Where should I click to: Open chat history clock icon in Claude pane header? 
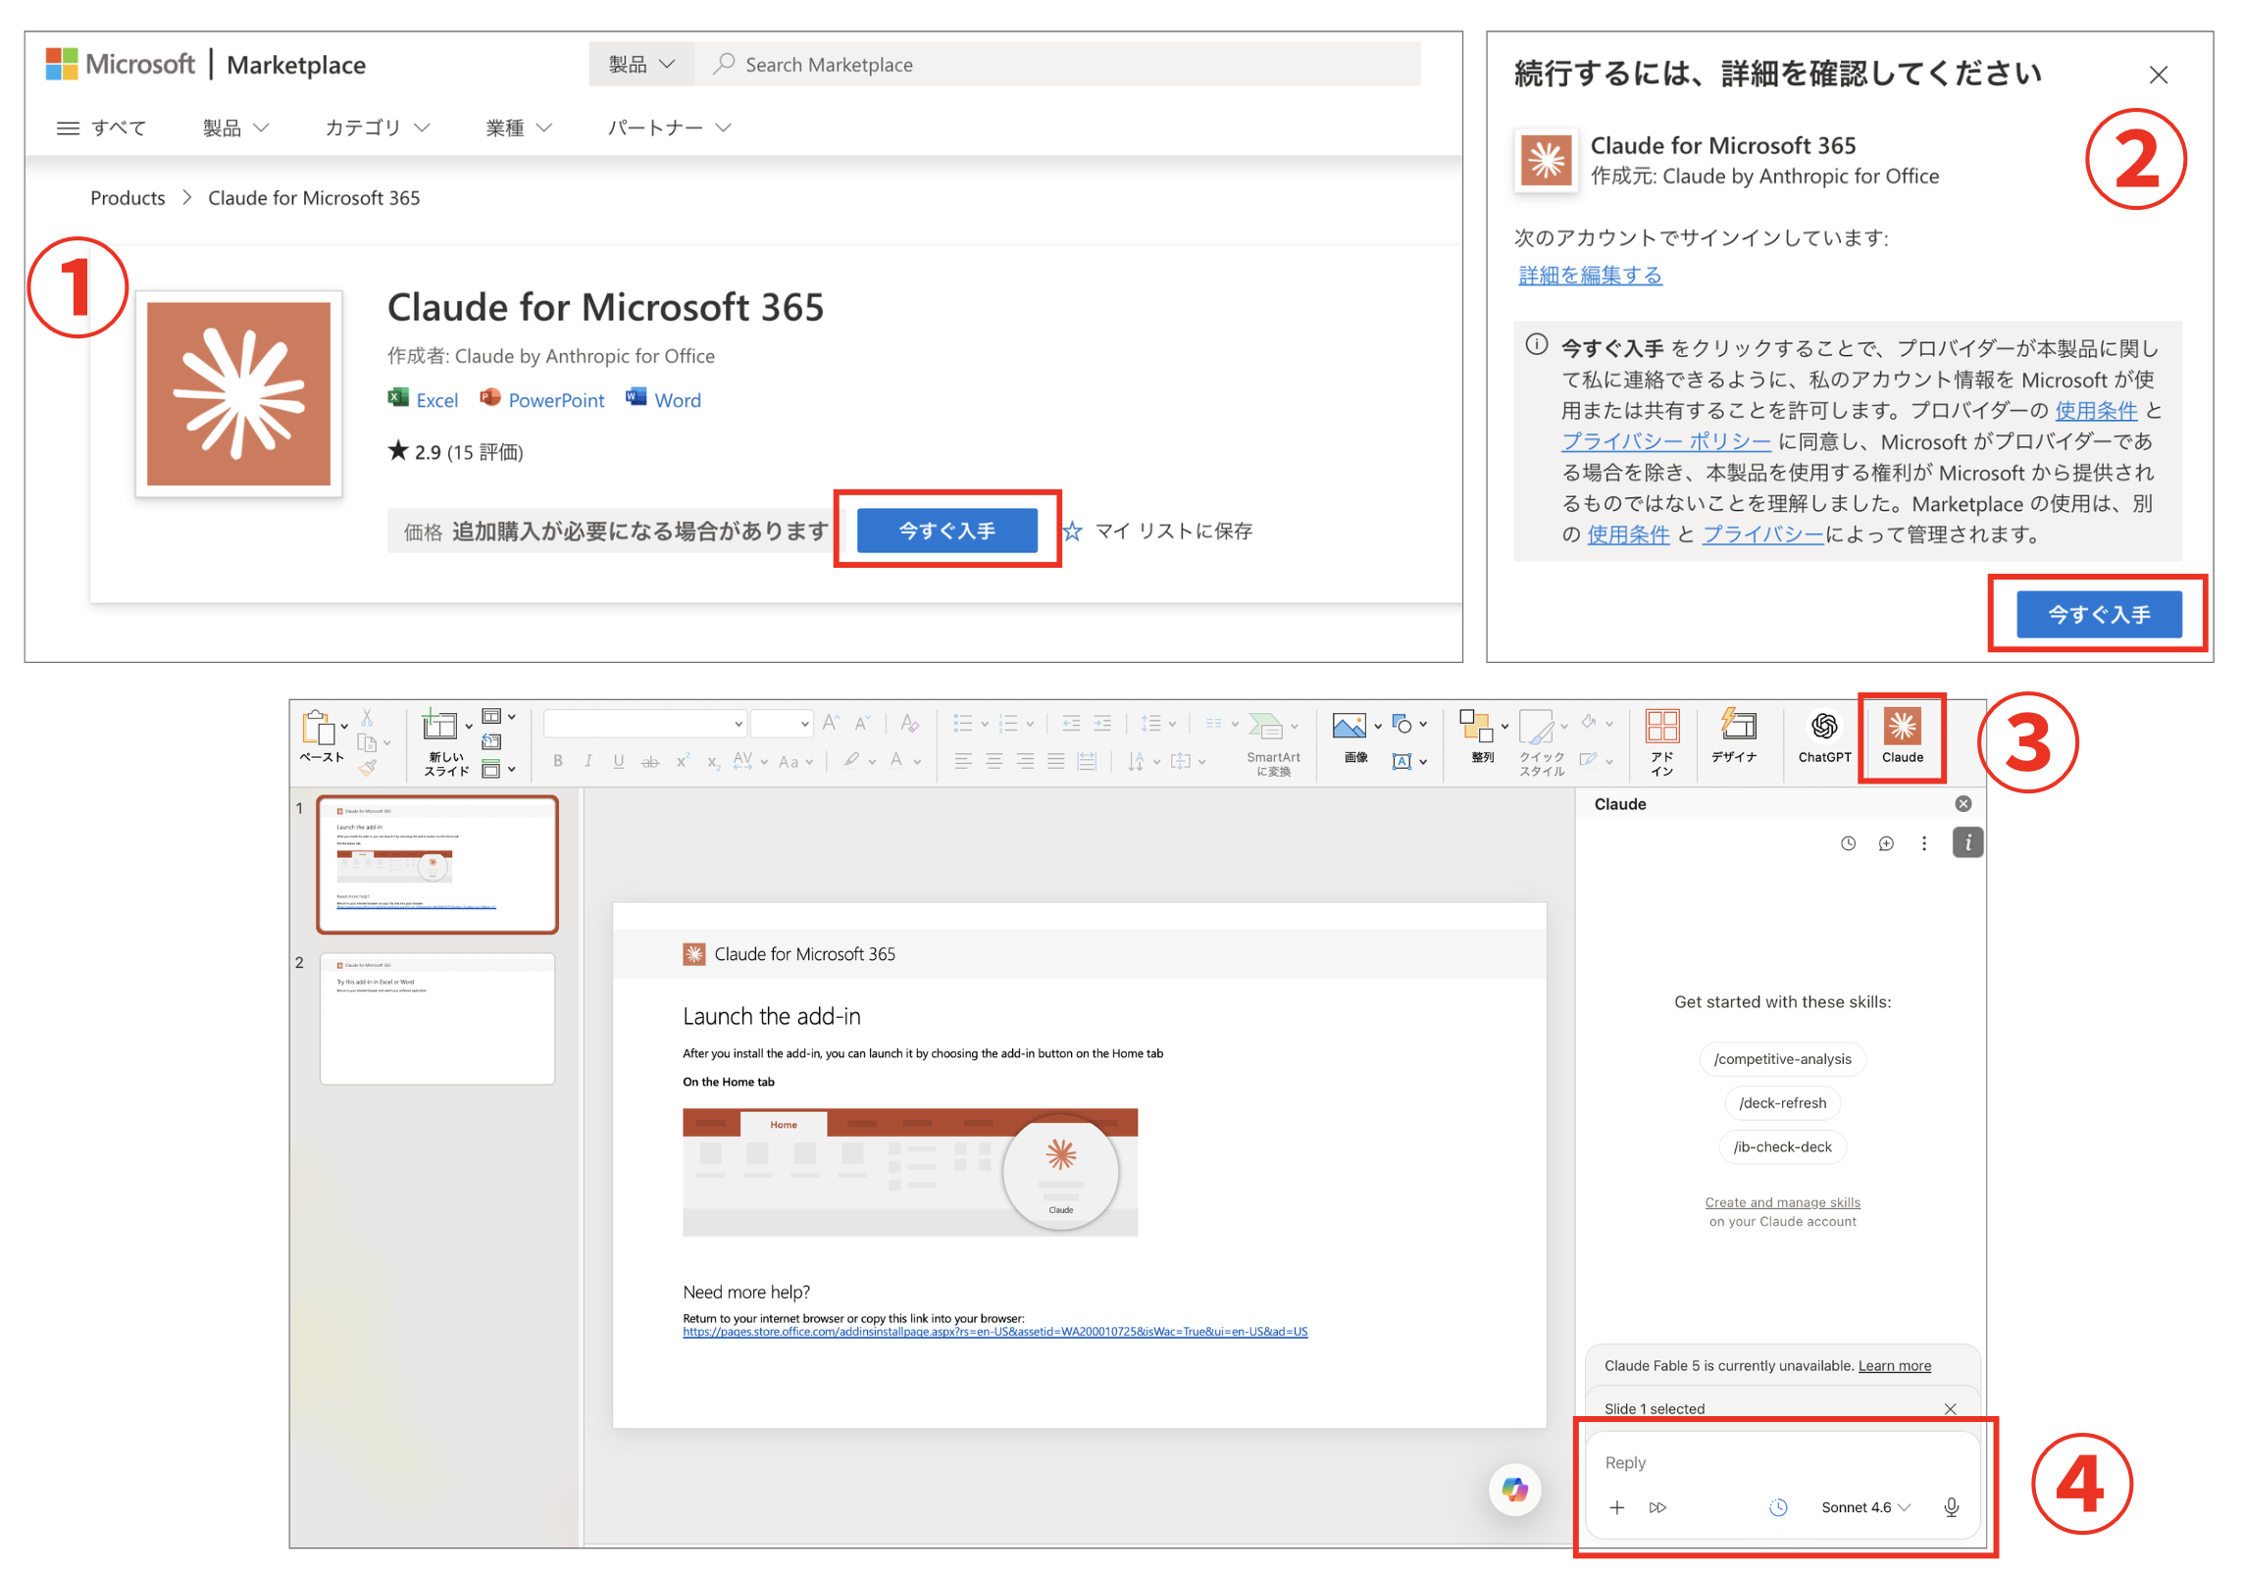coord(1848,843)
